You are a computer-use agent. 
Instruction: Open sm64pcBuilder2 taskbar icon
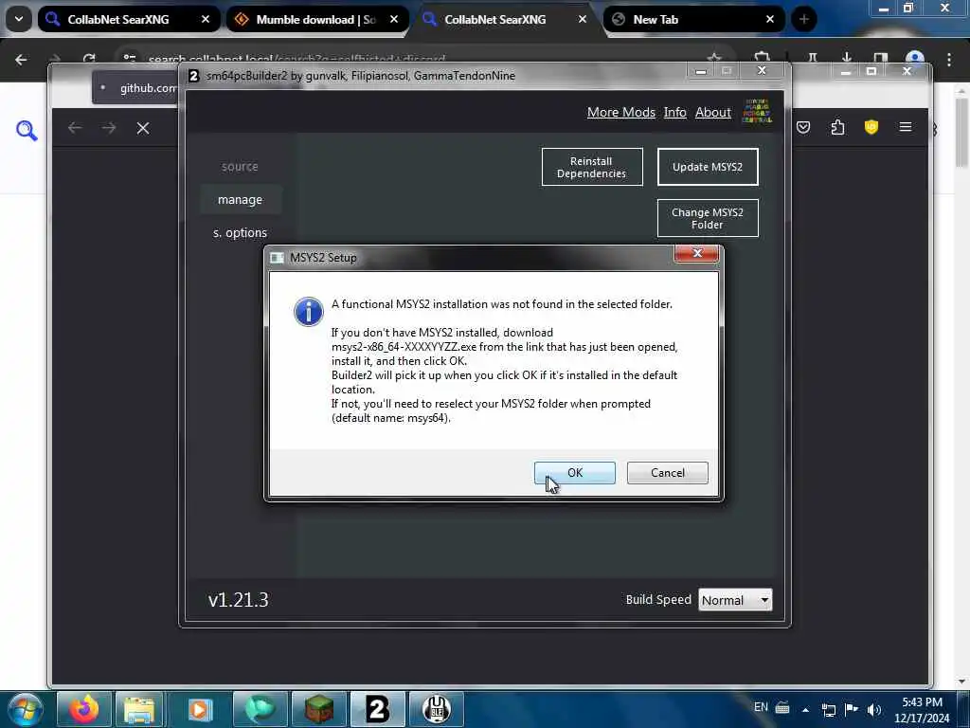click(377, 709)
